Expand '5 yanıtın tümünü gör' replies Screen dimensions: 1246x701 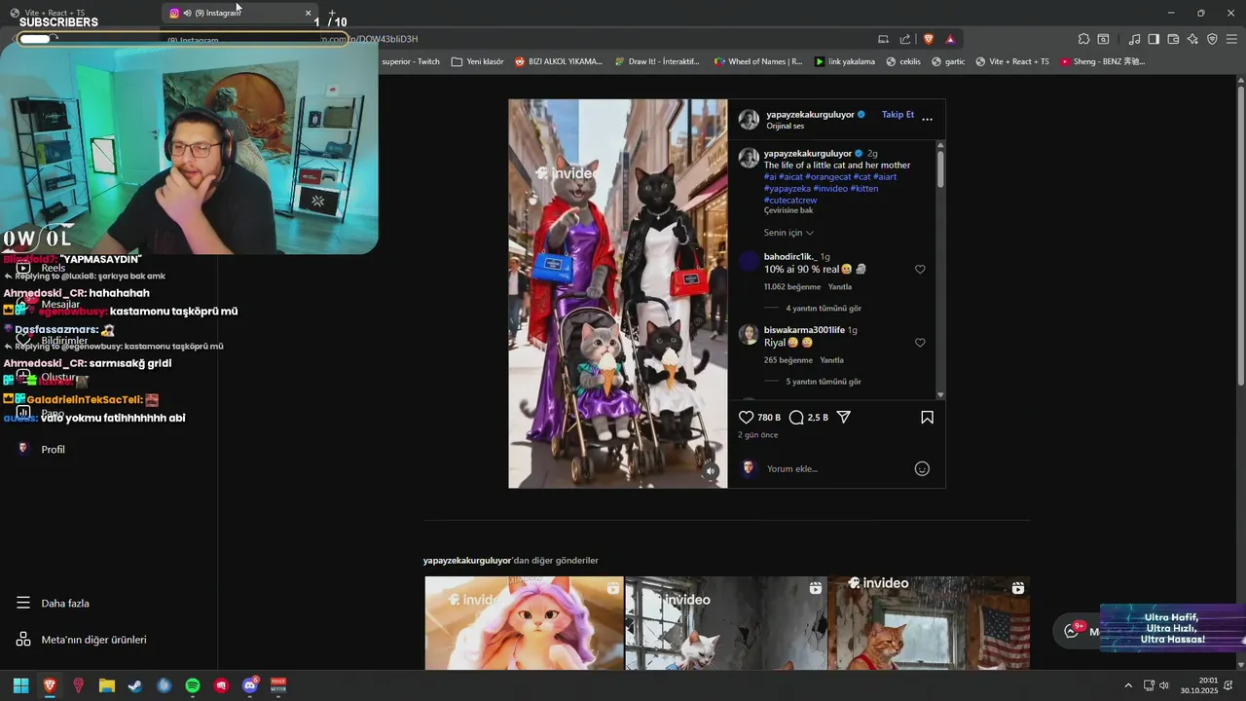824,382
